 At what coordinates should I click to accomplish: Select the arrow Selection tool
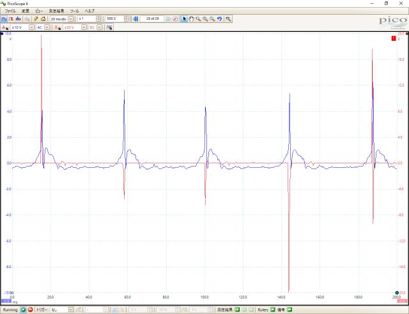pyautogui.click(x=185, y=19)
